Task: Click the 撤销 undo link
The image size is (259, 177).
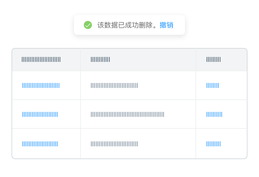Action: pos(166,25)
